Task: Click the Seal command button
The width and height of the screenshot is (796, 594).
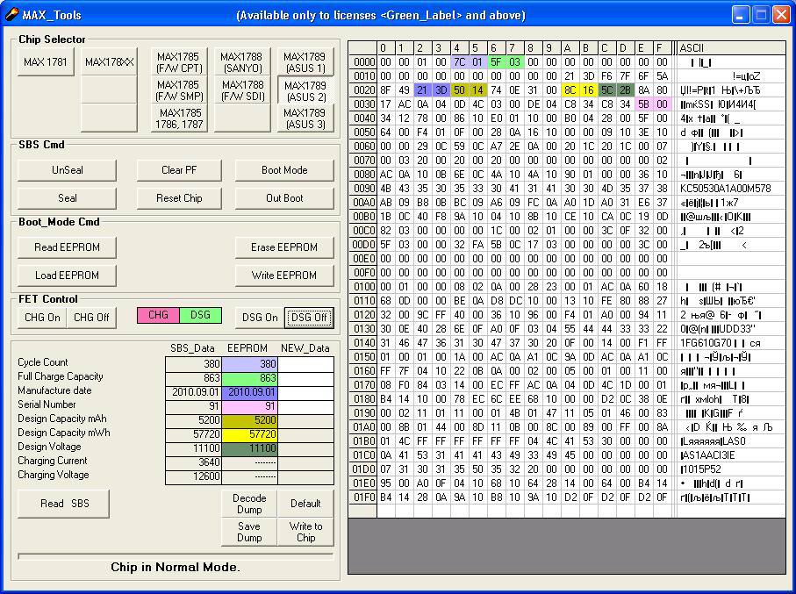Action: click(x=67, y=198)
